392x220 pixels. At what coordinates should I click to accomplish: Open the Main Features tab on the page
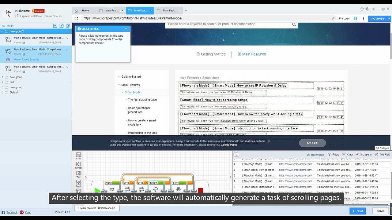click(x=252, y=54)
